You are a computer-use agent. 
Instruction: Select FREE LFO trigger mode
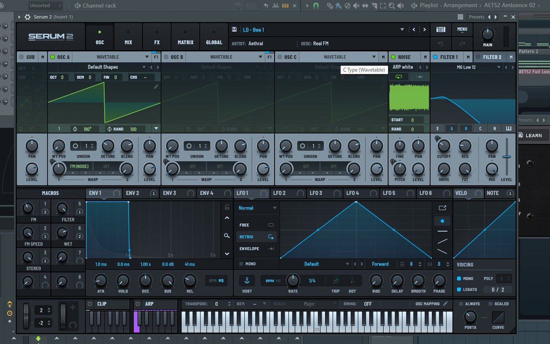pos(256,225)
